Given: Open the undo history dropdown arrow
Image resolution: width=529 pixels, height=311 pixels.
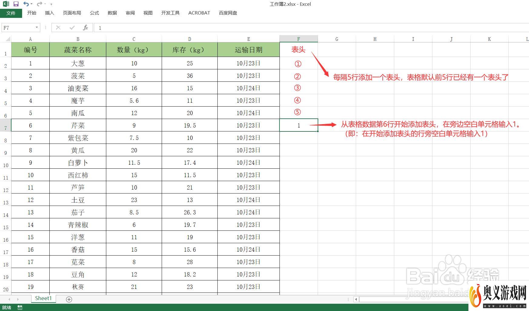Looking at the screenshot, I should [x=31, y=4].
